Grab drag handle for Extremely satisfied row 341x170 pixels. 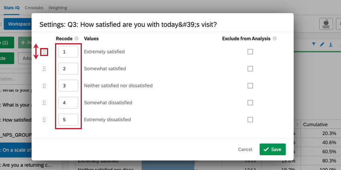click(44, 52)
